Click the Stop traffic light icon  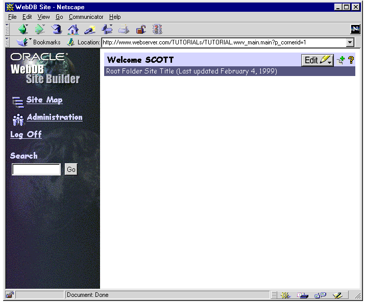pos(157,30)
